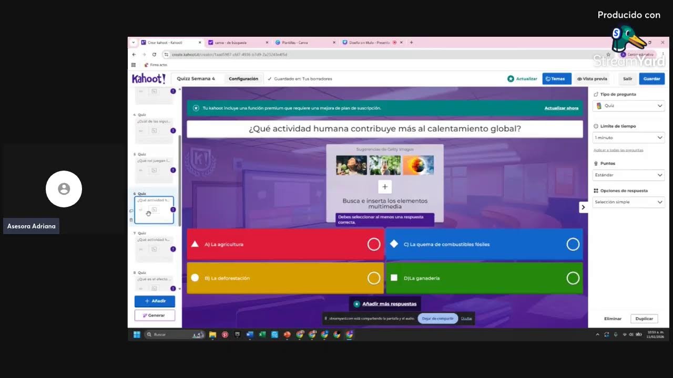Click Eliminar in the right panel
Viewport: 673px width, 378px height.
[x=613, y=319]
